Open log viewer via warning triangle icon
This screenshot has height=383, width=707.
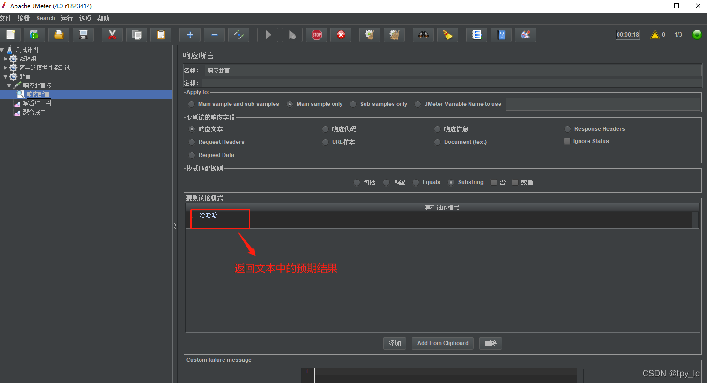[x=655, y=35]
